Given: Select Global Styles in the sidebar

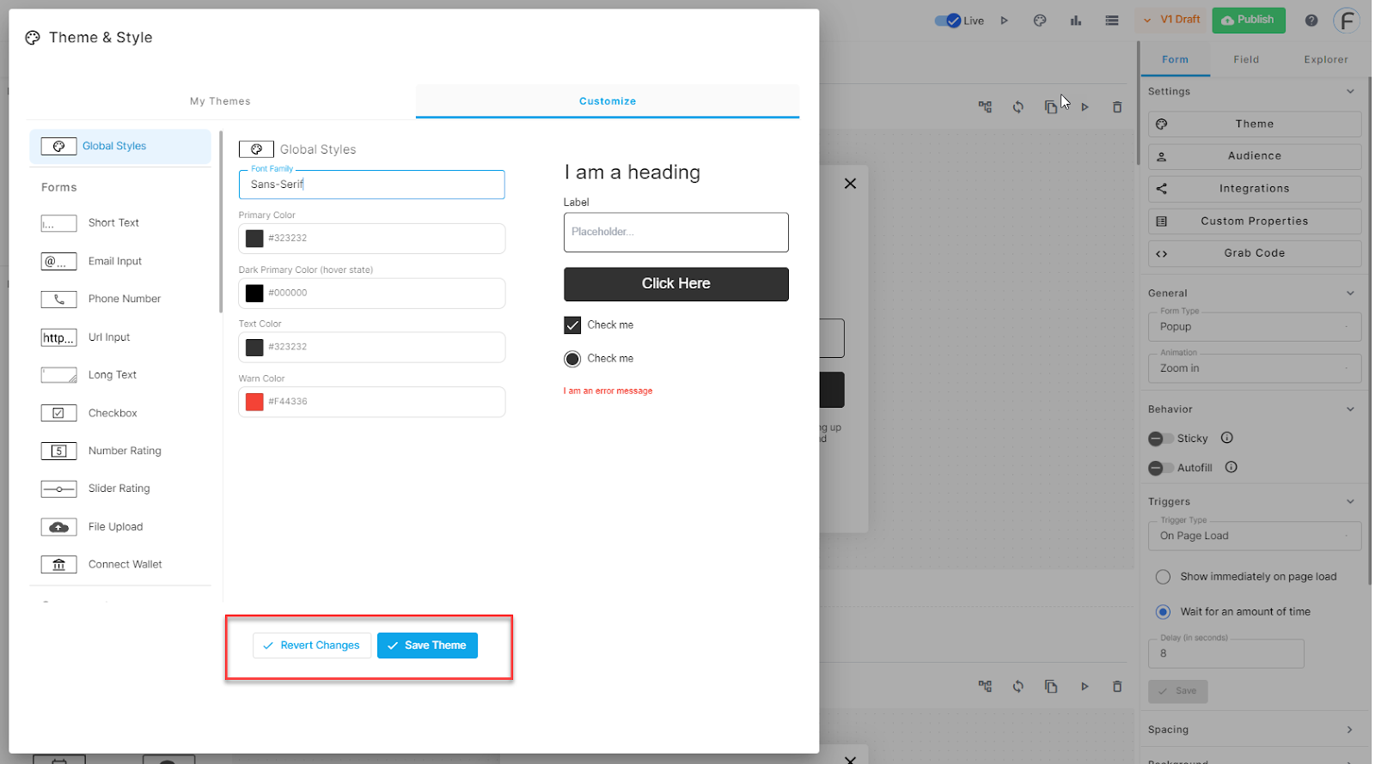Looking at the screenshot, I should [120, 147].
